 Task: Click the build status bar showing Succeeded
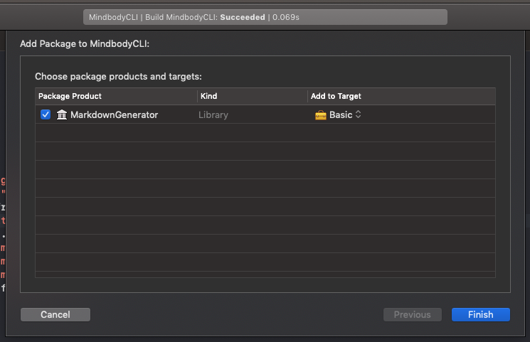coord(265,17)
